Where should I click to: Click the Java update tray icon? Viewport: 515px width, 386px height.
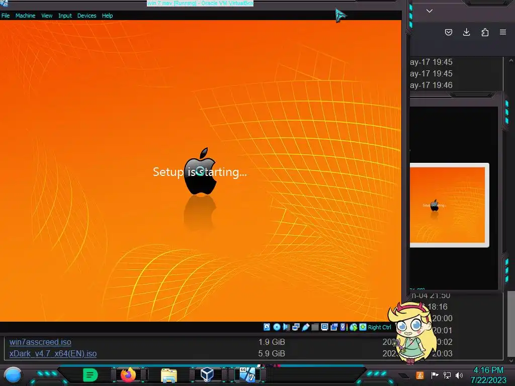[420, 375]
